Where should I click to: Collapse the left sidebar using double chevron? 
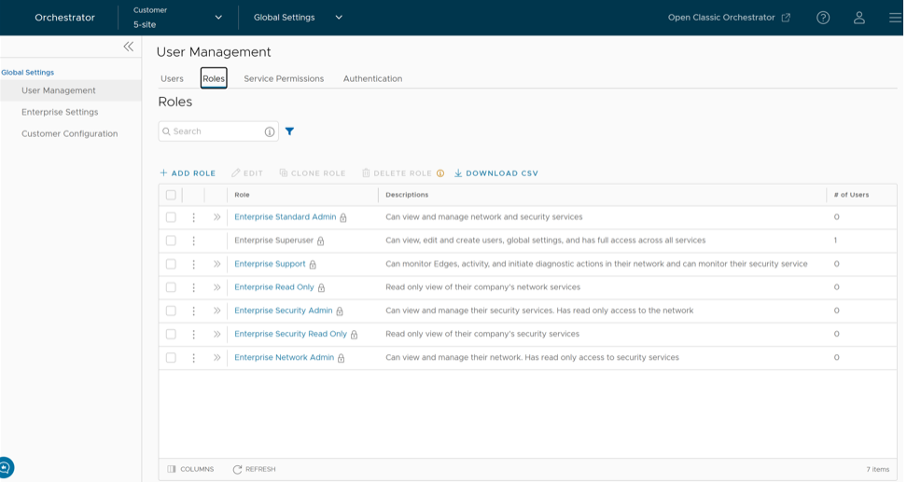(x=128, y=47)
